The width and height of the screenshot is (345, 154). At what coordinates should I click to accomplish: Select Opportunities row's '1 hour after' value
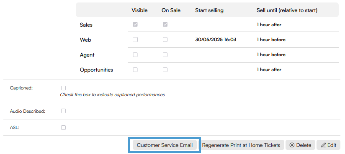point(269,70)
